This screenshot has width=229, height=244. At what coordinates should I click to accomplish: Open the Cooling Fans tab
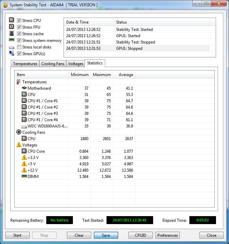53,64
